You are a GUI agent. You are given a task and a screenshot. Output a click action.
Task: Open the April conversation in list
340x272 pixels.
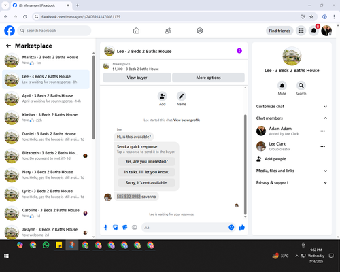coord(46,99)
